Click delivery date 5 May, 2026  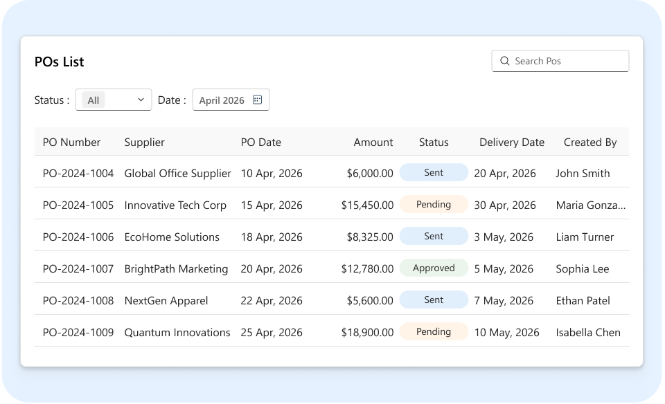pos(504,268)
